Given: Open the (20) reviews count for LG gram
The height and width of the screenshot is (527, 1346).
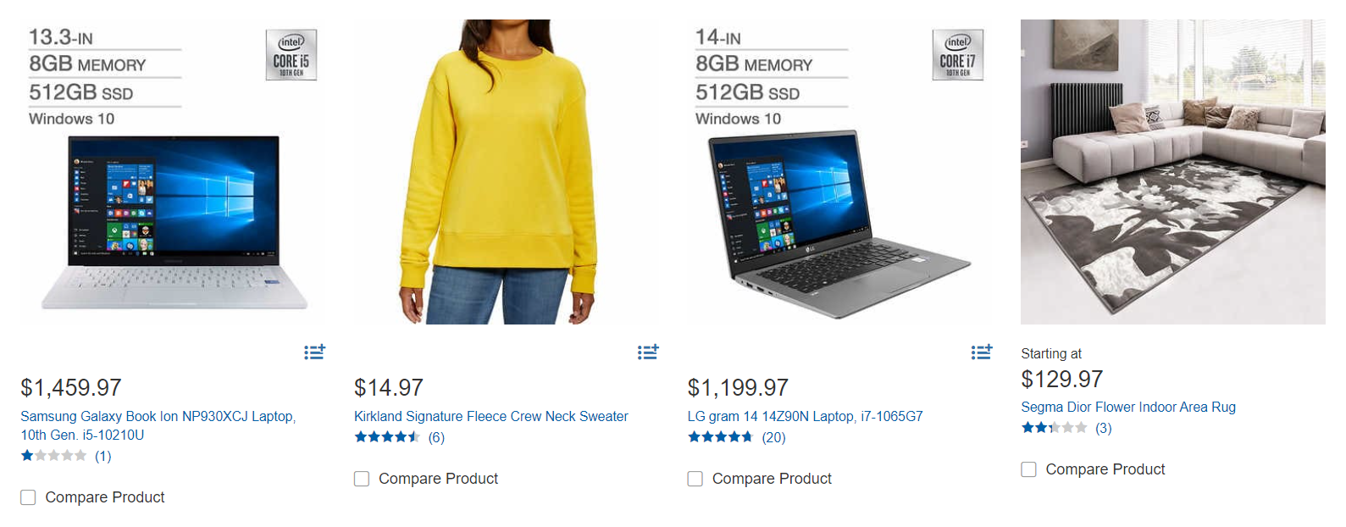Looking at the screenshot, I should pos(773,437).
